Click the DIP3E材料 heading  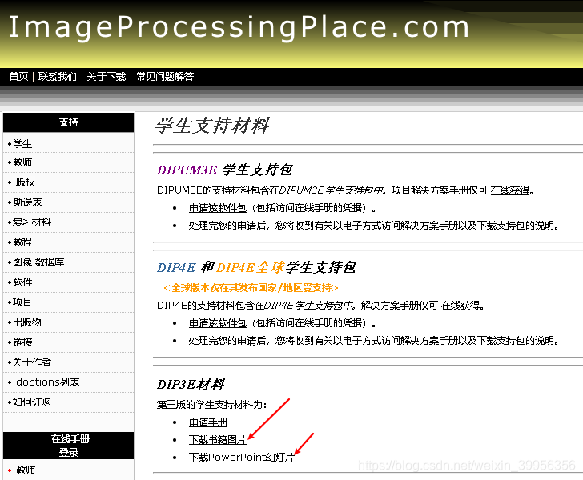pyautogui.click(x=191, y=384)
